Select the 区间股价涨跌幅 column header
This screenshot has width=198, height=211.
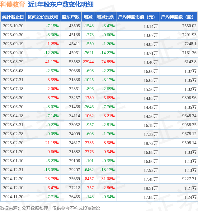coord(43,17)
